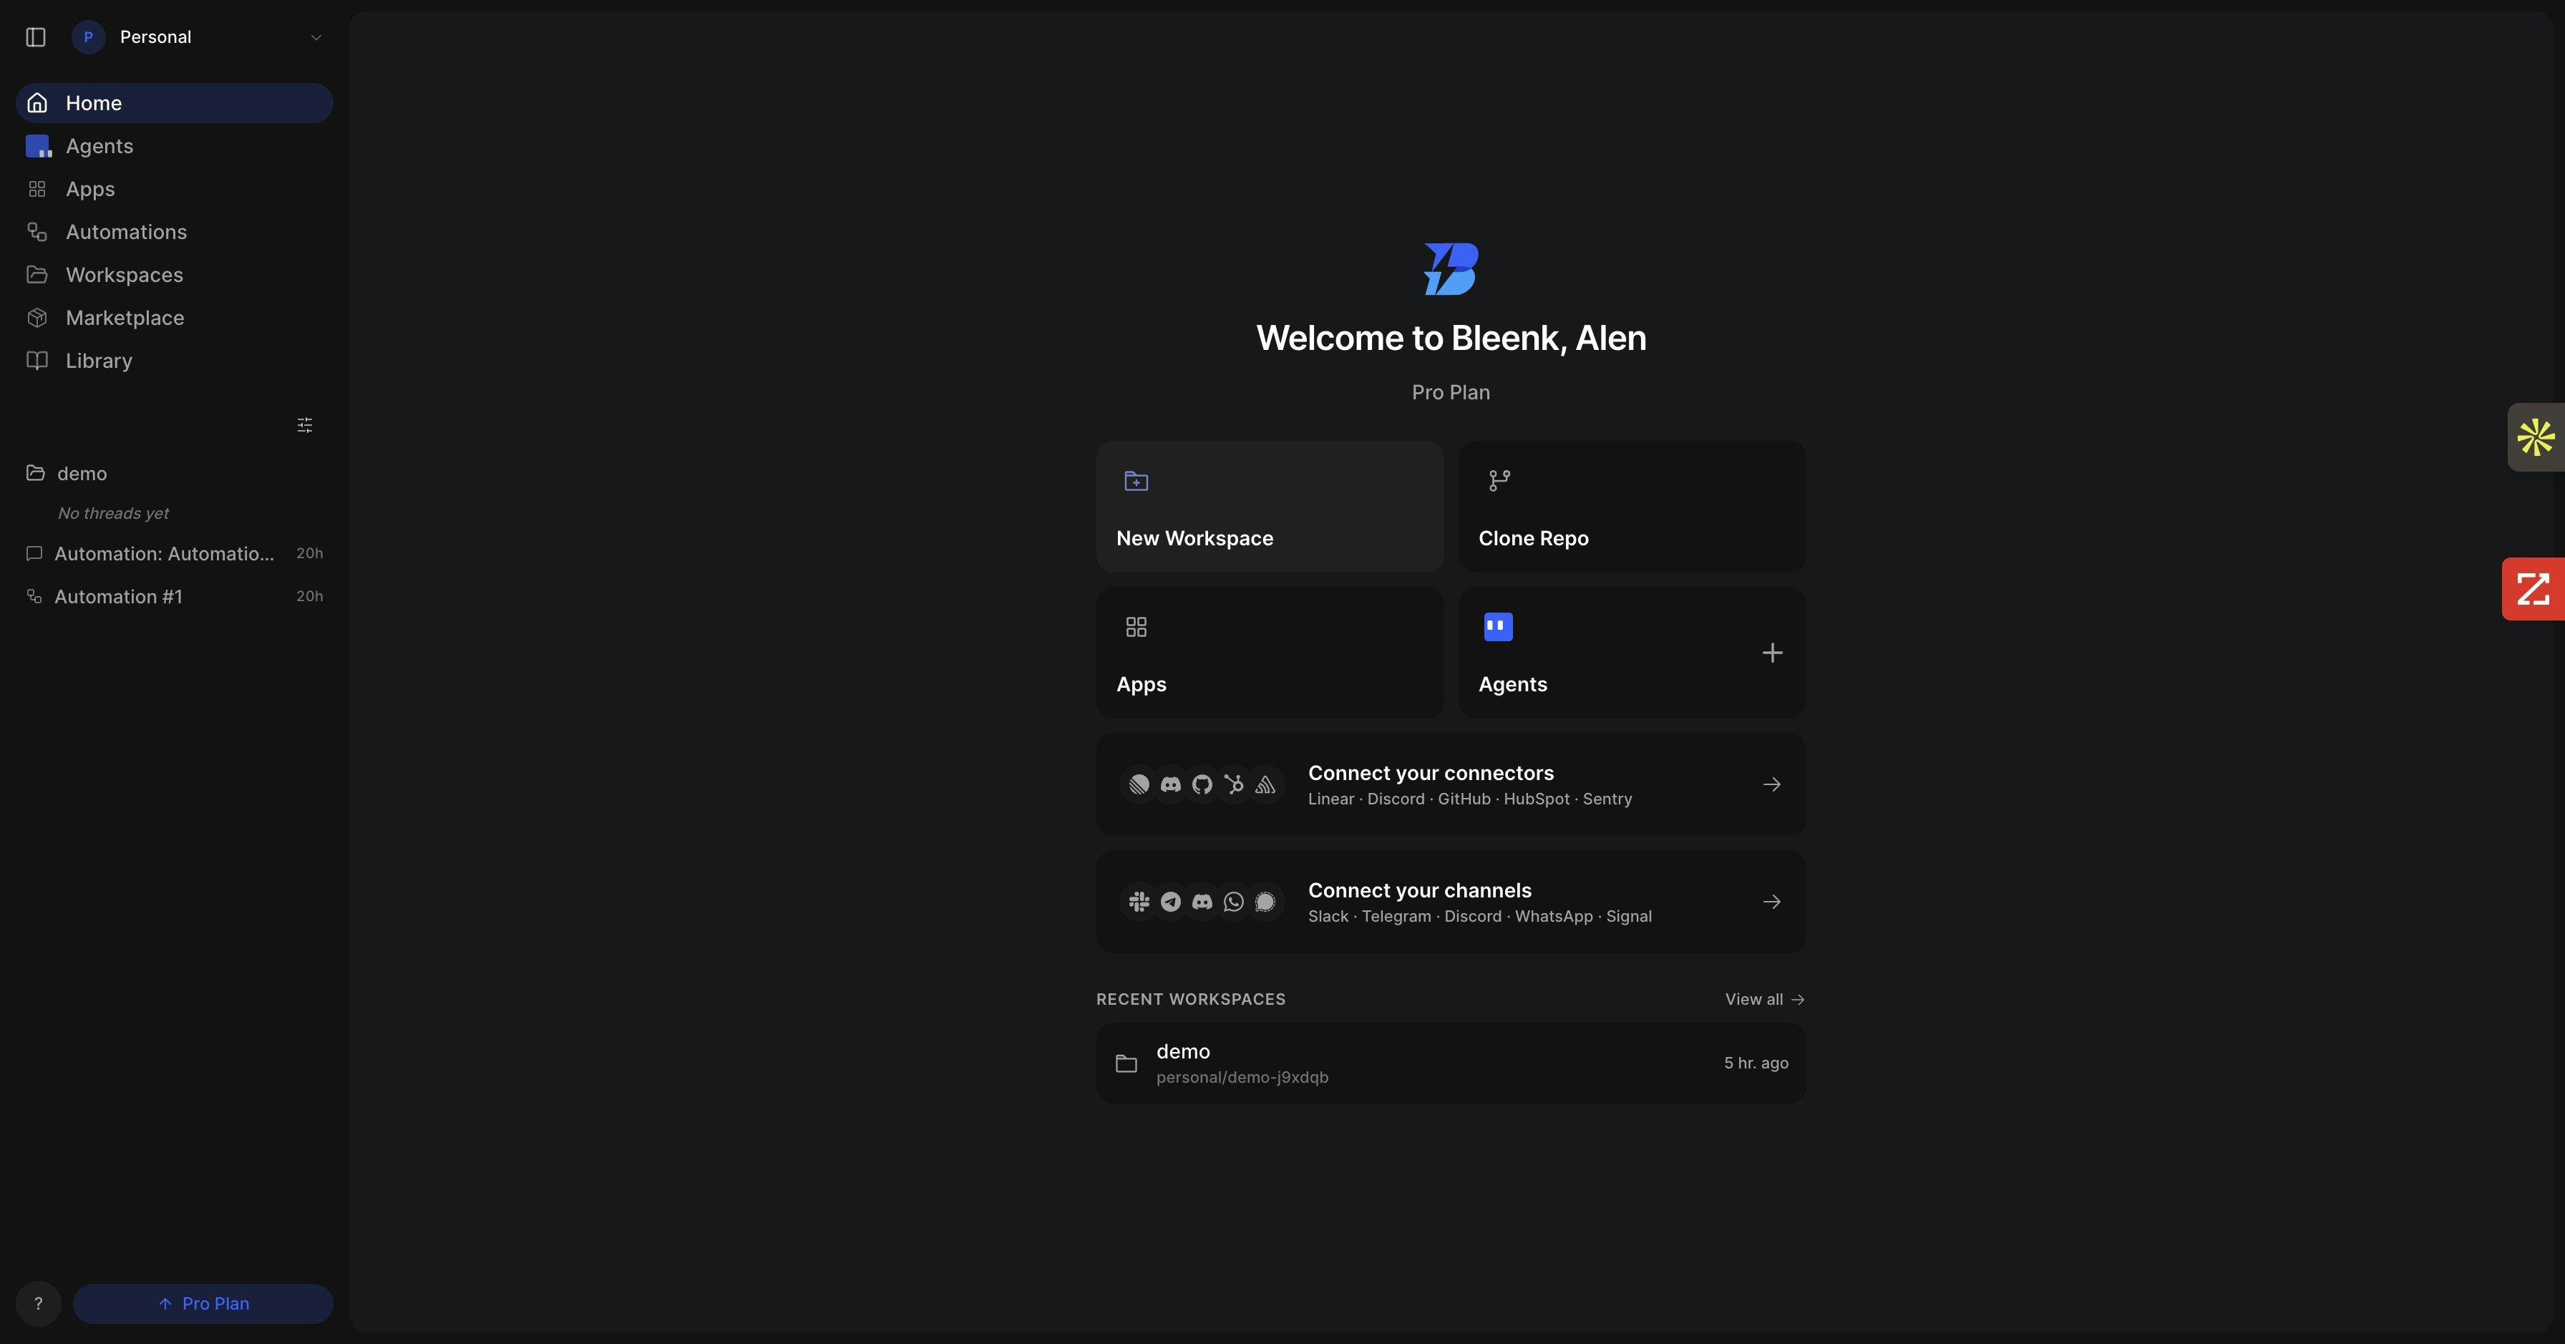Click the Telegram channel icon
Image resolution: width=2565 pixels, height=1344 pixels.
(x=1171, y=902)
